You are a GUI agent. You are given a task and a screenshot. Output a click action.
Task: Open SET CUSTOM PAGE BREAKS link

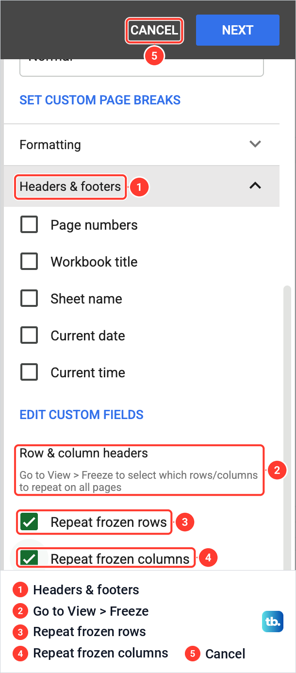coord(100,100)
